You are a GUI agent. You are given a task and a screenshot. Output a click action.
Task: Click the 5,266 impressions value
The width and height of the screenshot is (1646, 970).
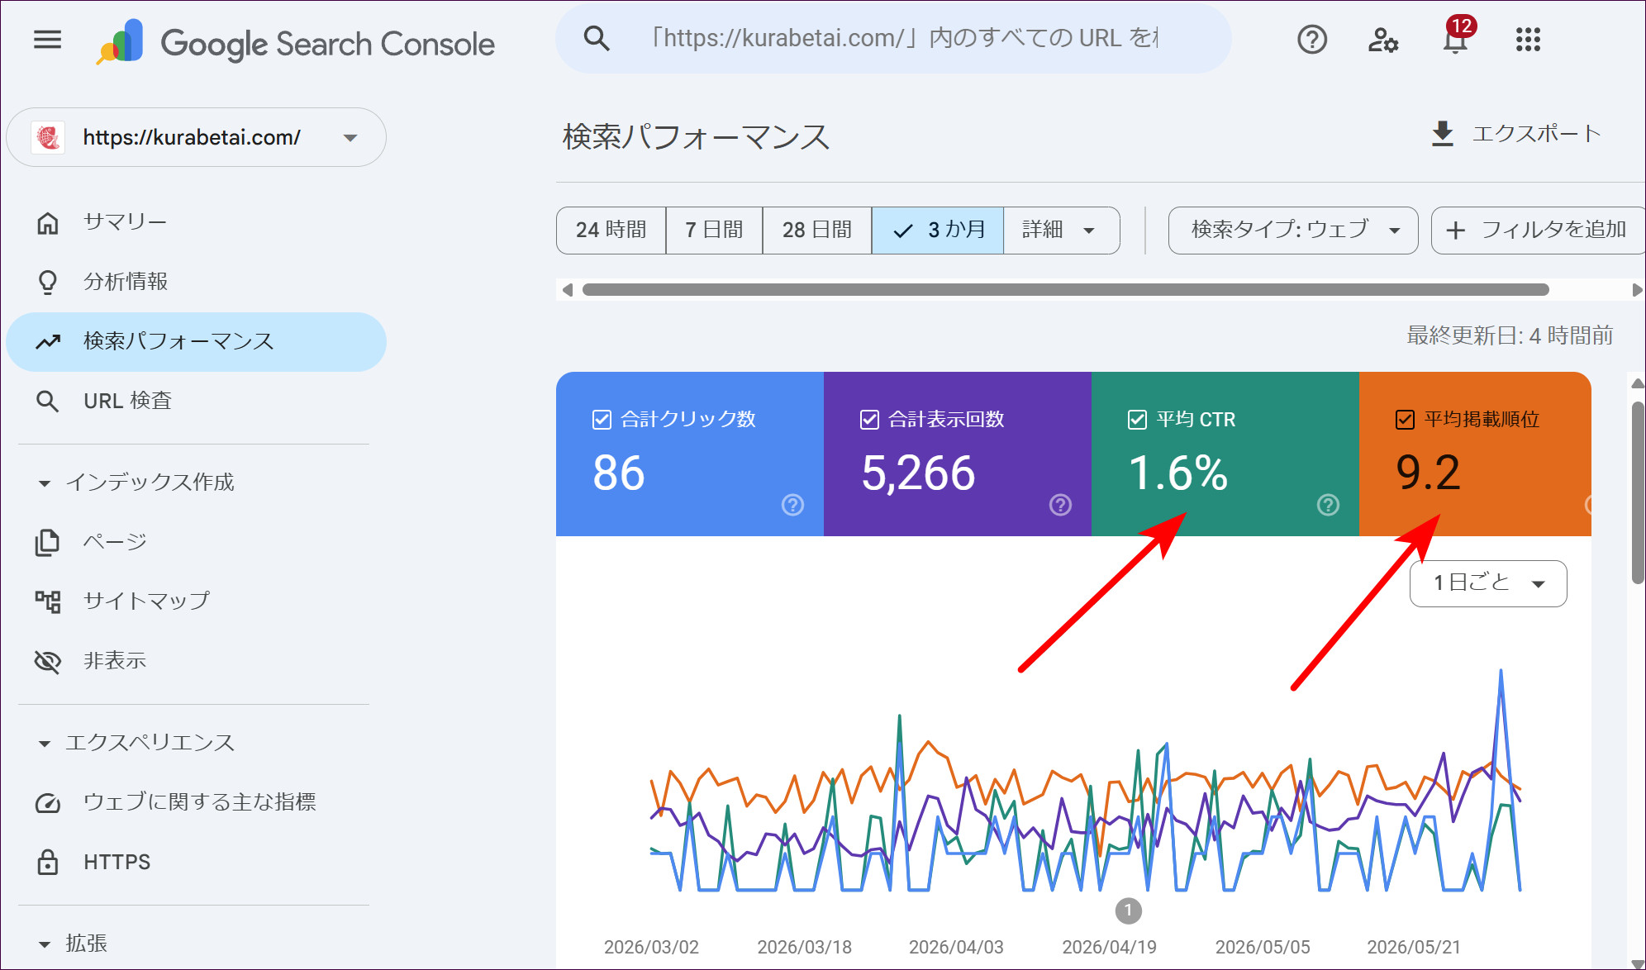(918, 473)
